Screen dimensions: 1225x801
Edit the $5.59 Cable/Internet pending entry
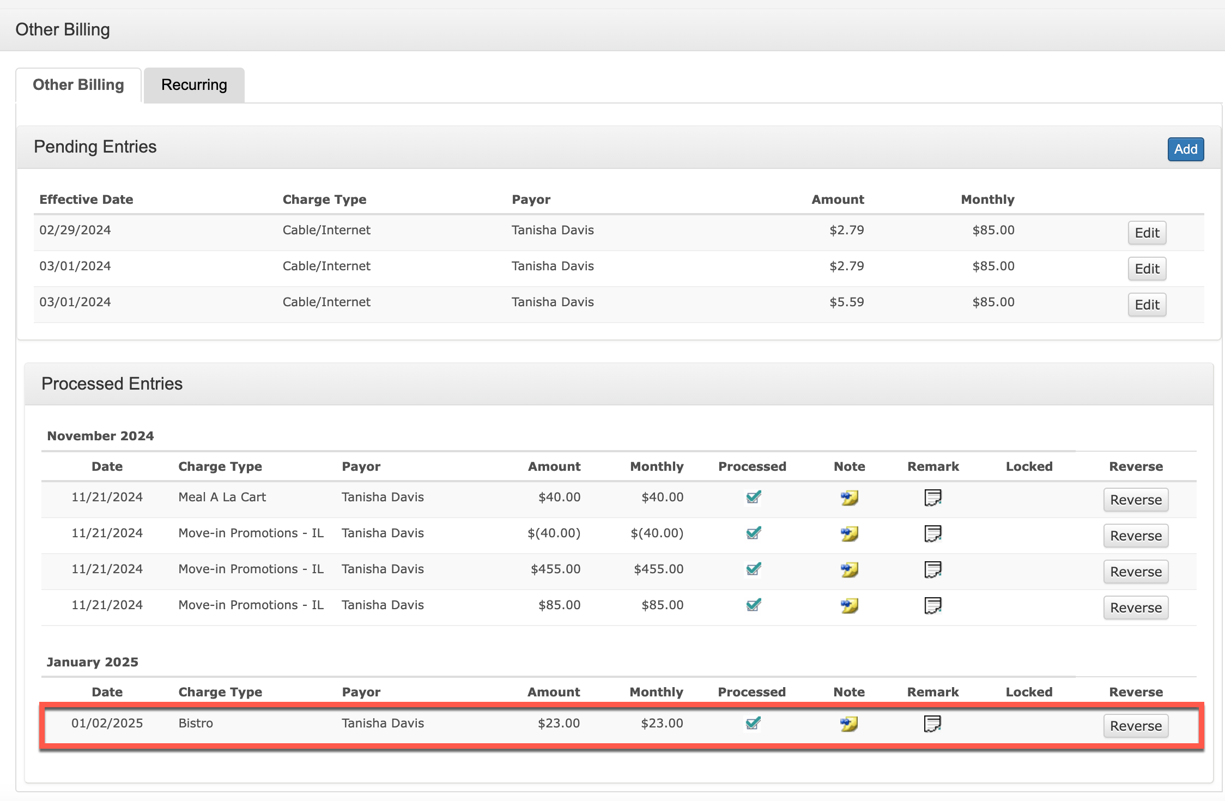[1147, 305]
